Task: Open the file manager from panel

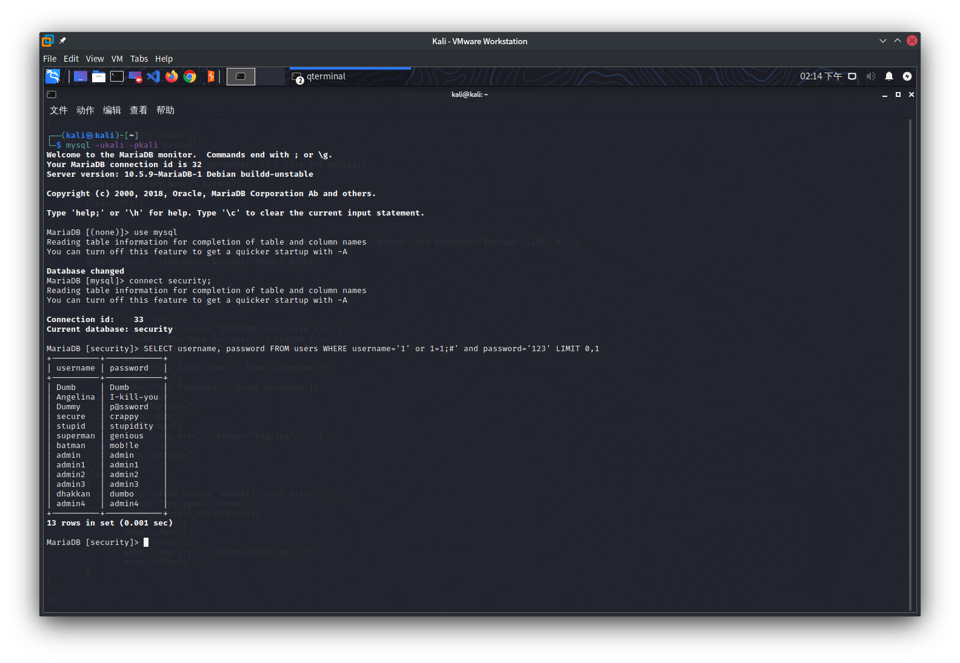Action: (x=99, y=76)
